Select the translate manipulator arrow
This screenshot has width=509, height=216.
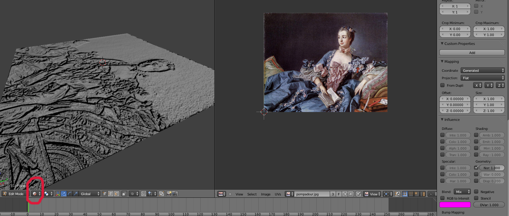[64, 194]
